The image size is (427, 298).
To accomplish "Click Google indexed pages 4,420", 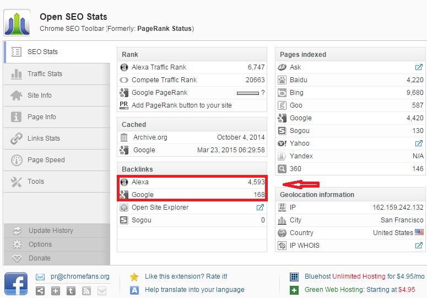I will point(415,118).
